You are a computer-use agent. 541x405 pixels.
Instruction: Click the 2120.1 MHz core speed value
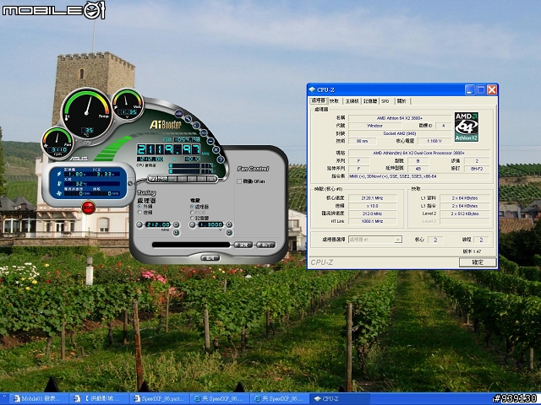(x=372, y=198)
